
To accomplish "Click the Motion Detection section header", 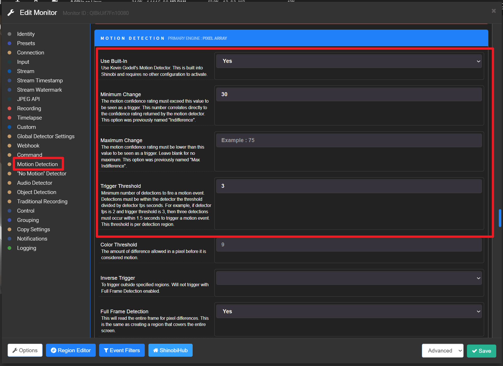I will click(x=291, y=38).
